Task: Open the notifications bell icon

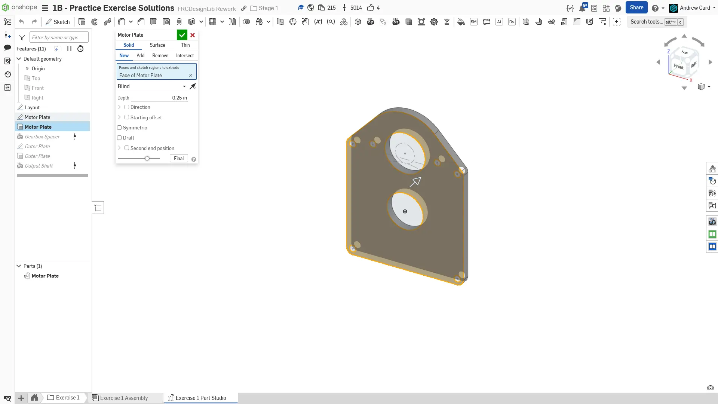Action: (x=582, y=8)
